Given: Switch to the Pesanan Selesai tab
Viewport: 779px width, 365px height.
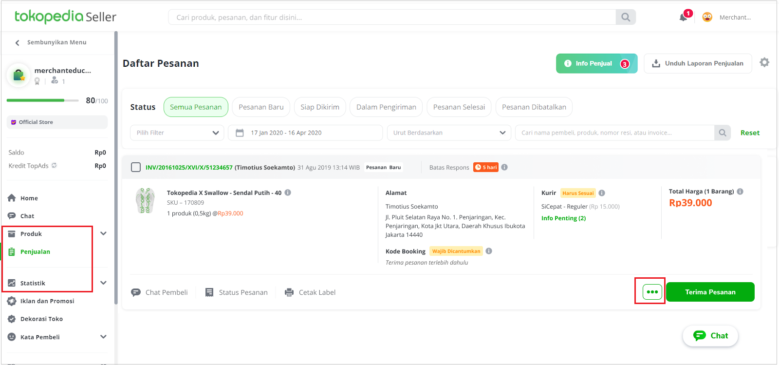Looking at the screenshot, I should pyautogui.click(x=459, y=107).
